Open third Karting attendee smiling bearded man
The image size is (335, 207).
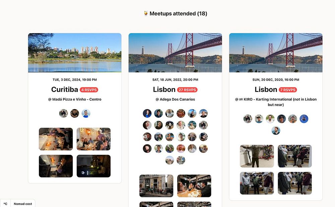click(x=270, y=119)
